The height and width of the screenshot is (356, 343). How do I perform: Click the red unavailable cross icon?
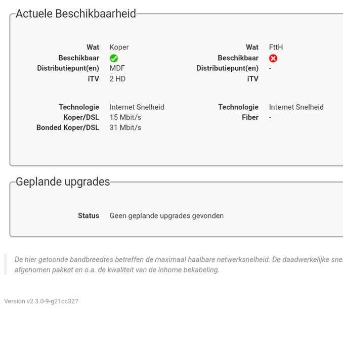tap(273, 58)
